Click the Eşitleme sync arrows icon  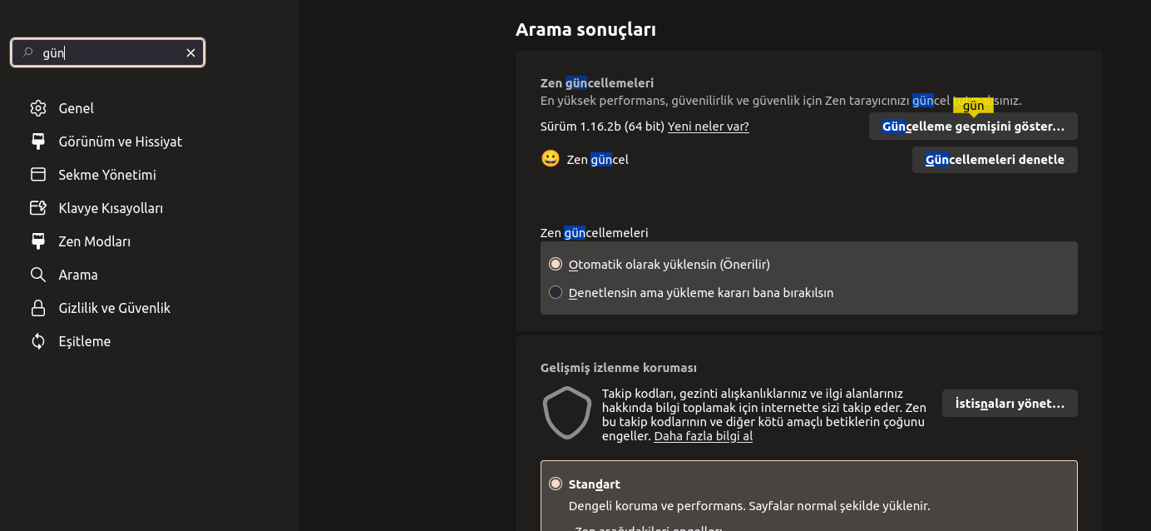pyautogui.click(x=37, y=341)
